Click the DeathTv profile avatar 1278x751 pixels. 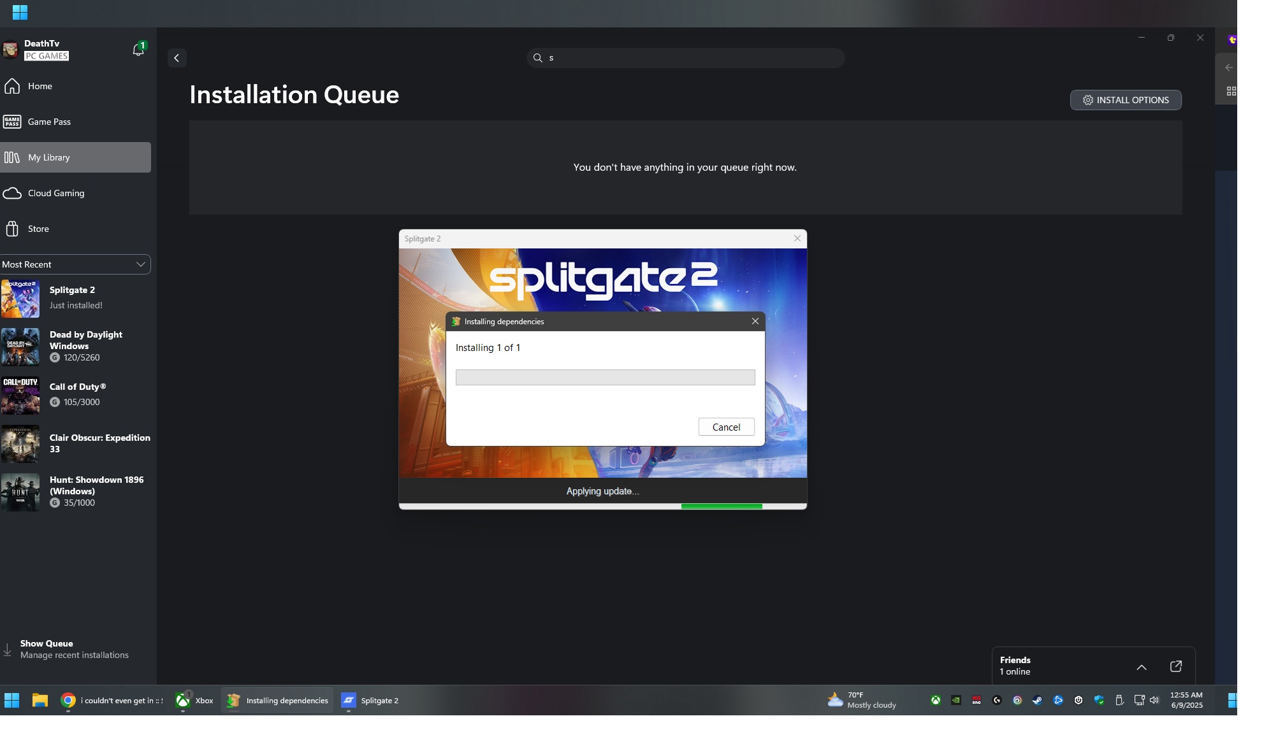pyautogui.click(x=11, y=50)
